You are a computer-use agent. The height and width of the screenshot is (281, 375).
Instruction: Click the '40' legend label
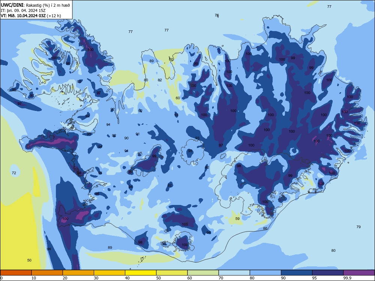click(127, 278)
